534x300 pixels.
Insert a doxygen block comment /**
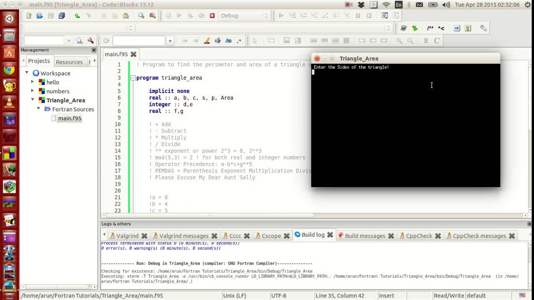[x=430, y=28]
